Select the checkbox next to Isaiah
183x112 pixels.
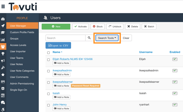48,94
